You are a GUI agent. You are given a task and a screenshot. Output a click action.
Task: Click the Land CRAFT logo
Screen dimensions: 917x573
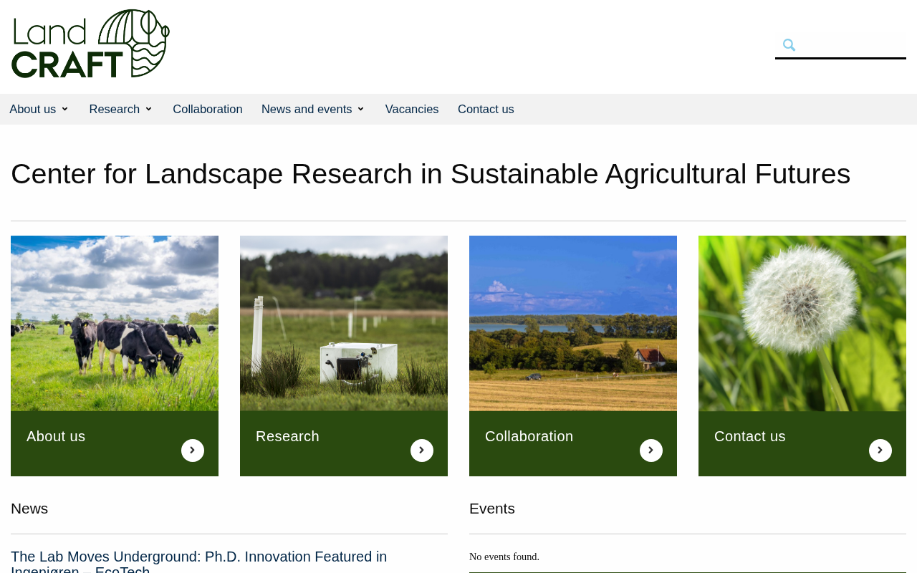(x=90, y=44)
